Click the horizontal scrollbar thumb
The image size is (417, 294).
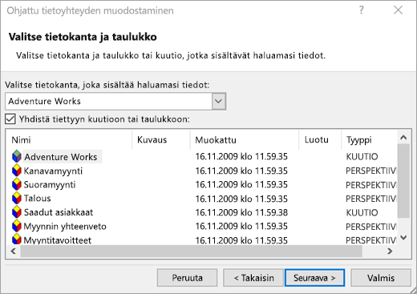tap(192, 251)
